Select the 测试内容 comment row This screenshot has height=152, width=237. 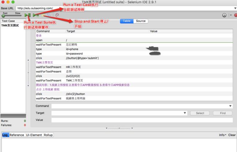134,85
